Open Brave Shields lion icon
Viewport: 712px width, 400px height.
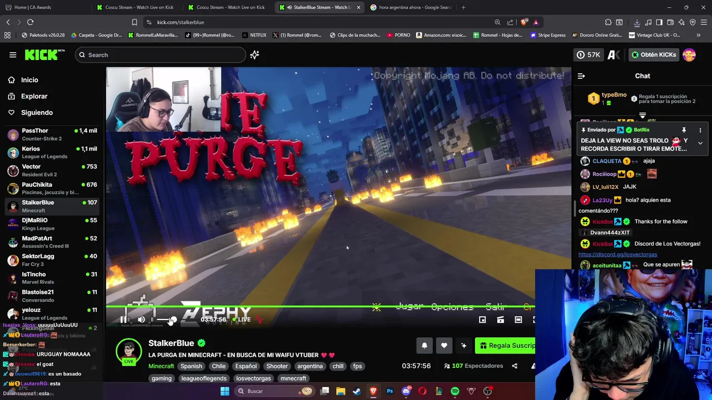click(x=524, y=22)
